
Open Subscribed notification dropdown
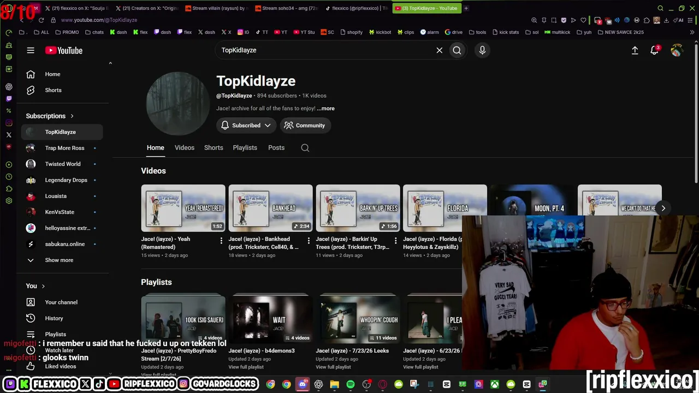coord(246,126)
